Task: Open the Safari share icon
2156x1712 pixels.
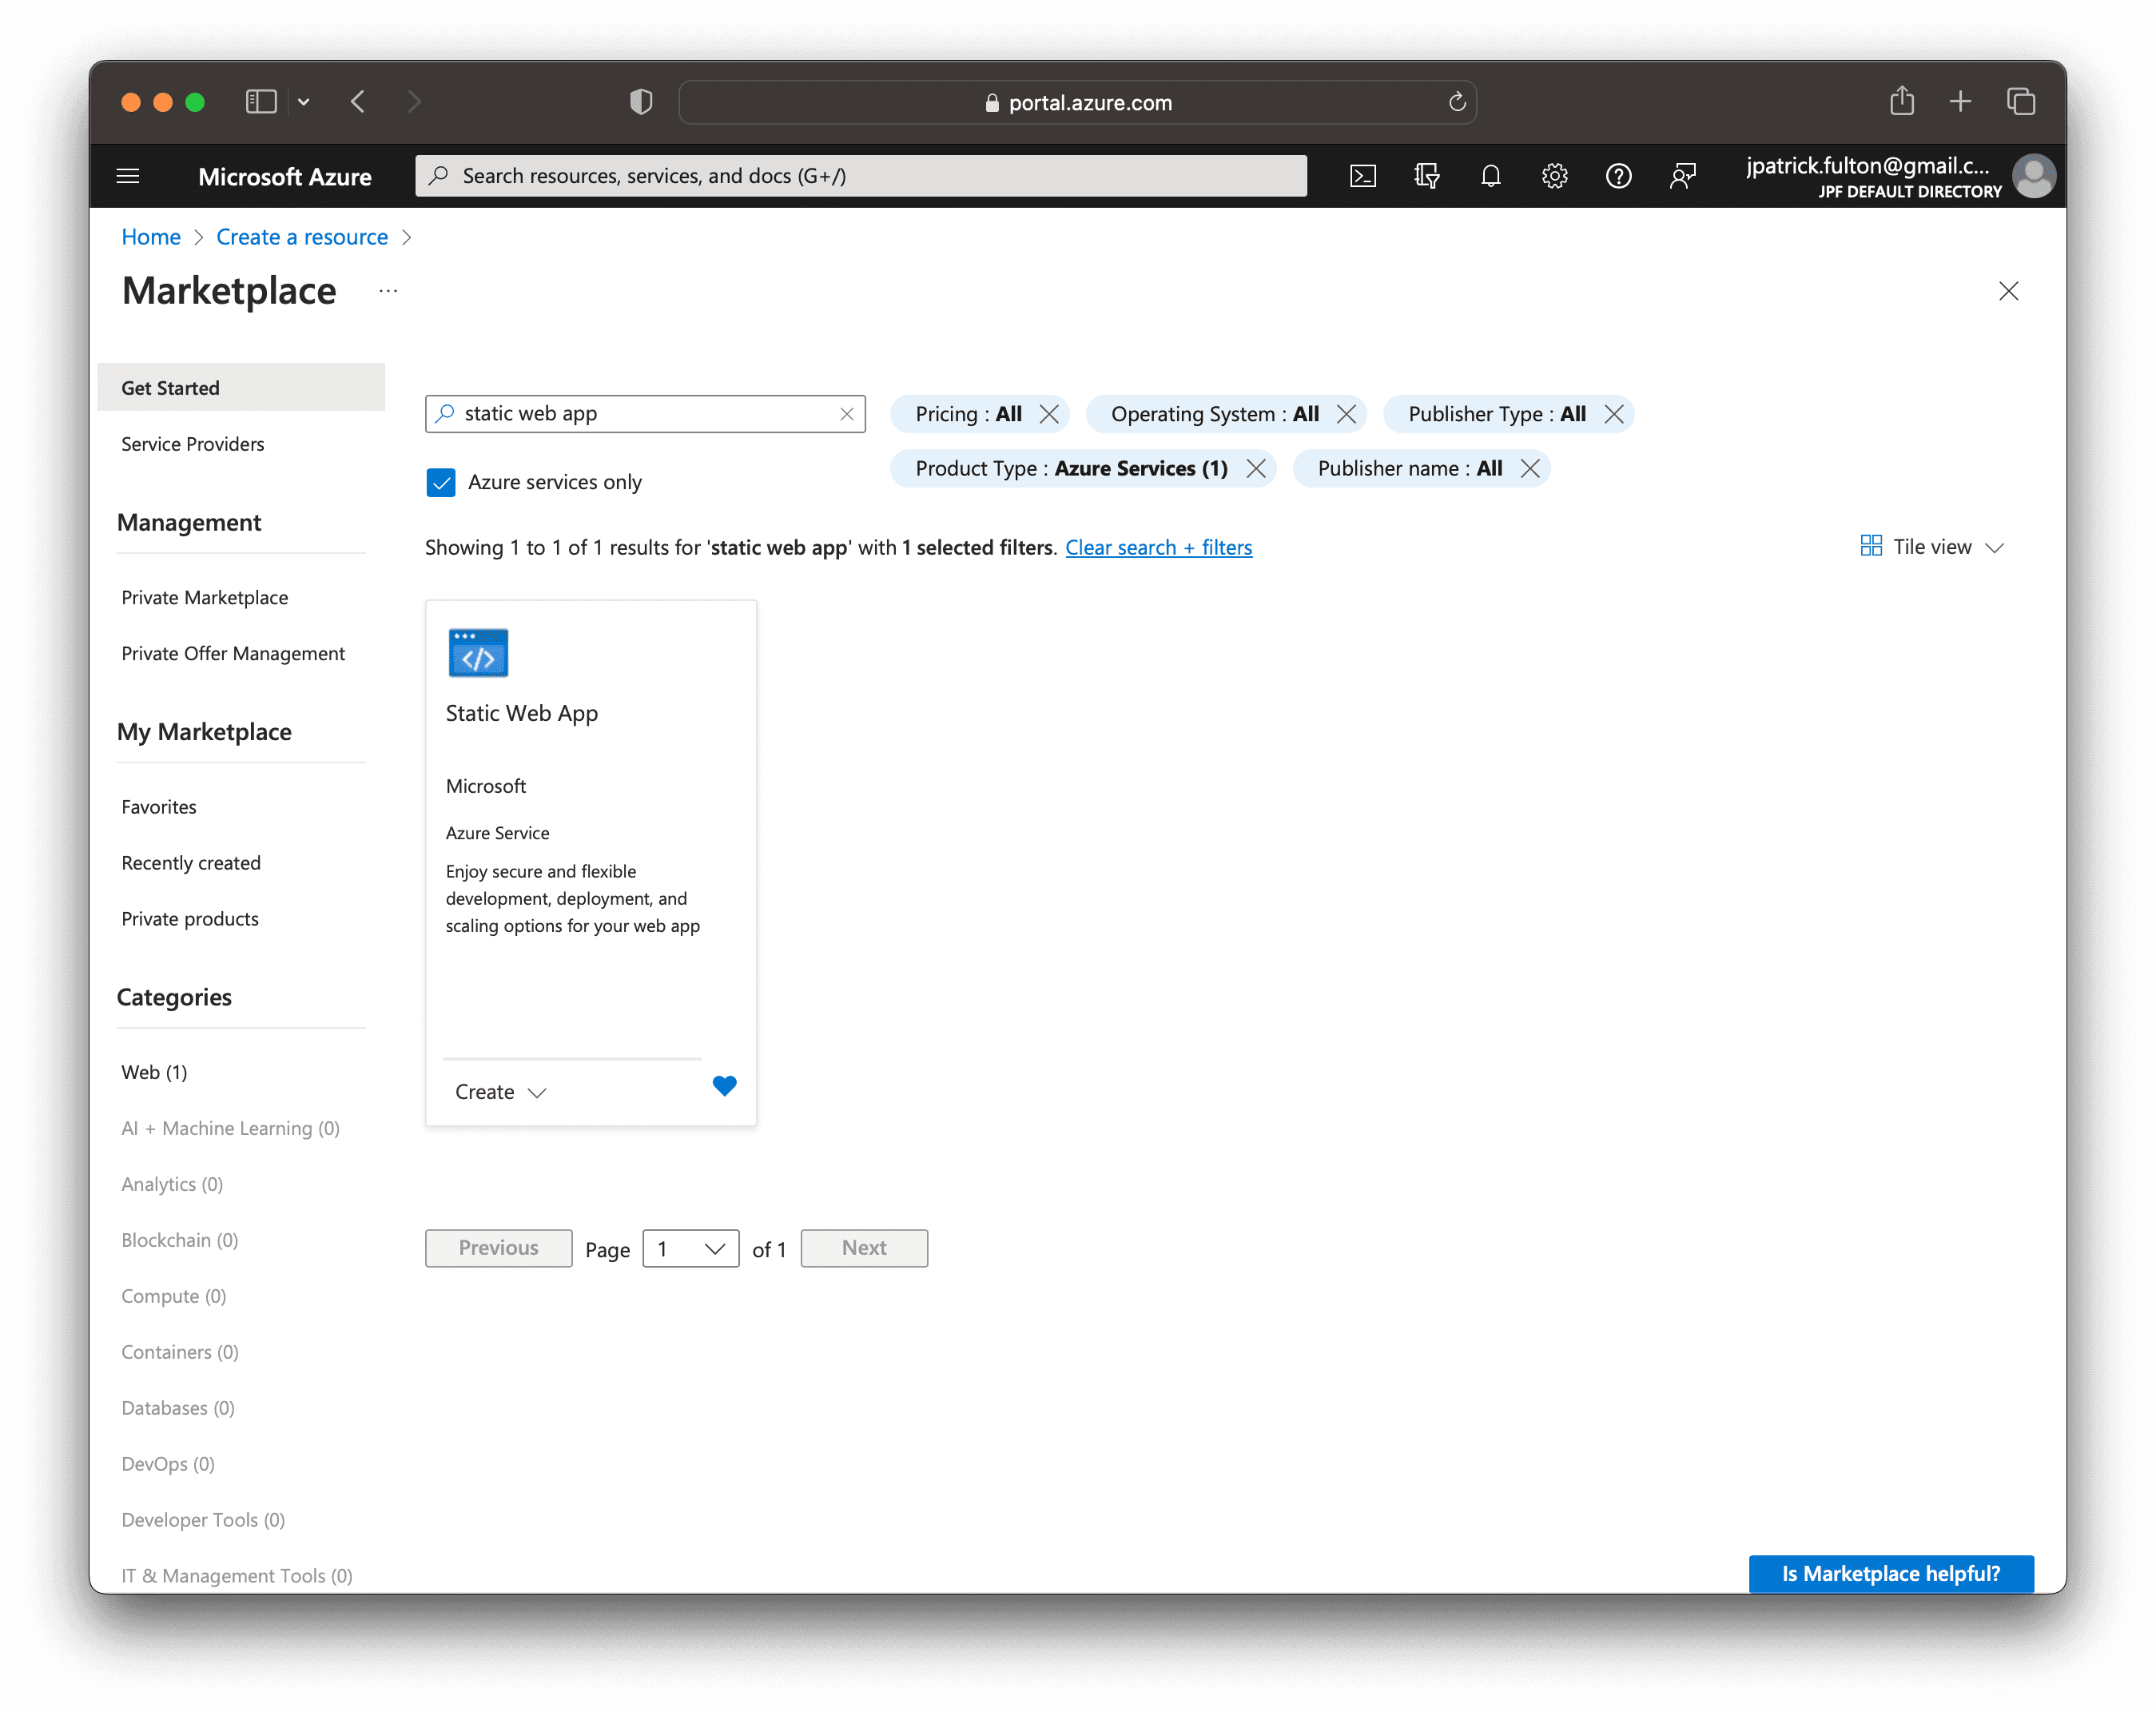Action: pyautogui.click(x=1901, y=101)
